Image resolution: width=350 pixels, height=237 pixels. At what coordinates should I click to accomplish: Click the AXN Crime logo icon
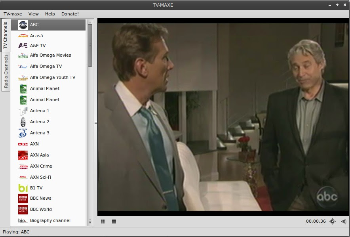click(23, 166)
